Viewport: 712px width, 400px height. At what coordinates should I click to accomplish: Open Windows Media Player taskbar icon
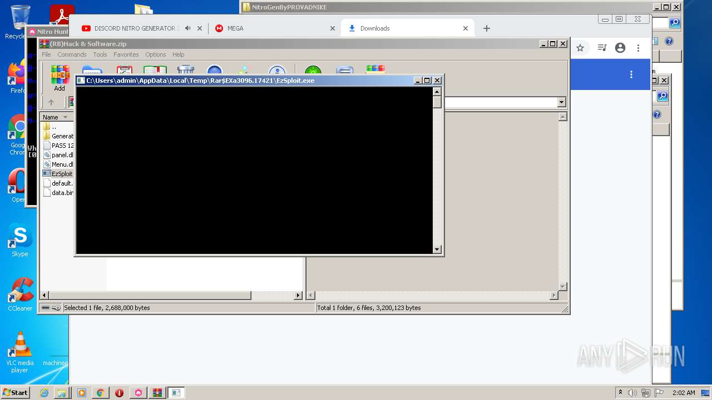click(81, 393)
